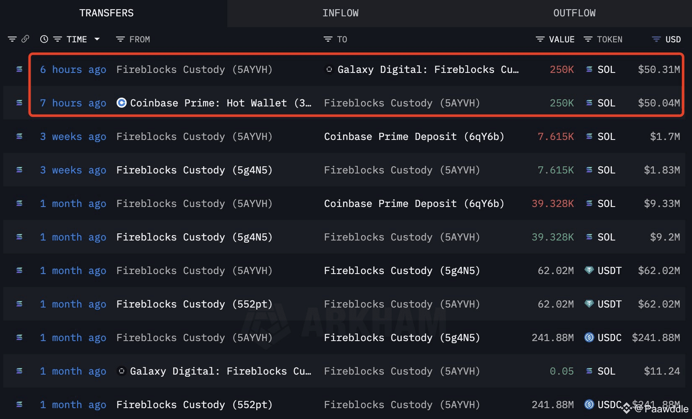Open the FROM column filter
692x419 pixels.
(120, 39)
